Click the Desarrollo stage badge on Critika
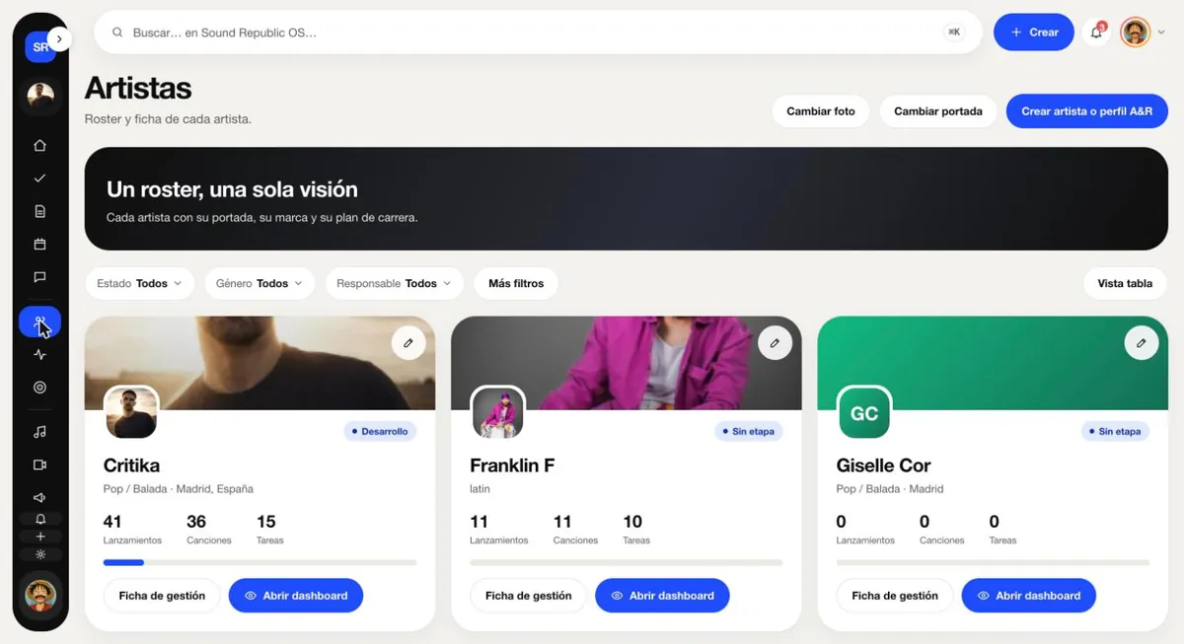 [x=381, y=431]
